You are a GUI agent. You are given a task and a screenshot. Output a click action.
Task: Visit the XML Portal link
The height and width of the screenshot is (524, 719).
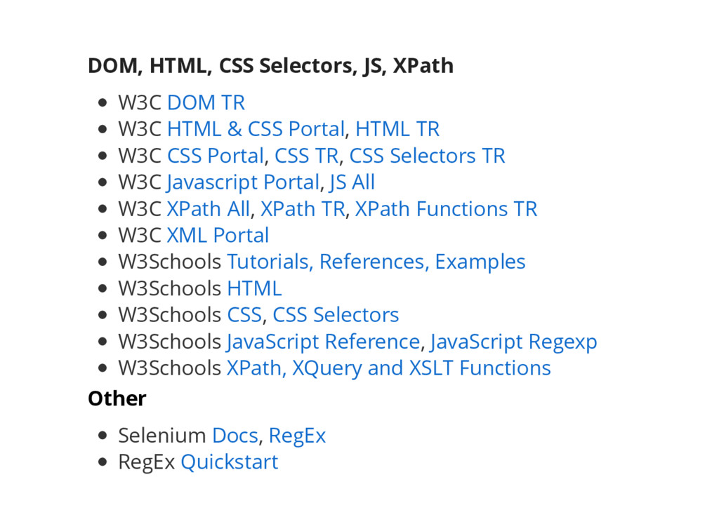218,236
